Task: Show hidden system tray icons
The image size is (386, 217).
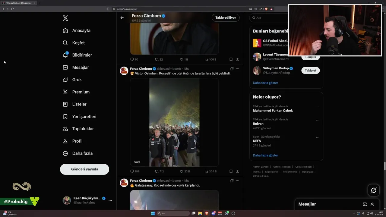Action: [x=353, y=213]
